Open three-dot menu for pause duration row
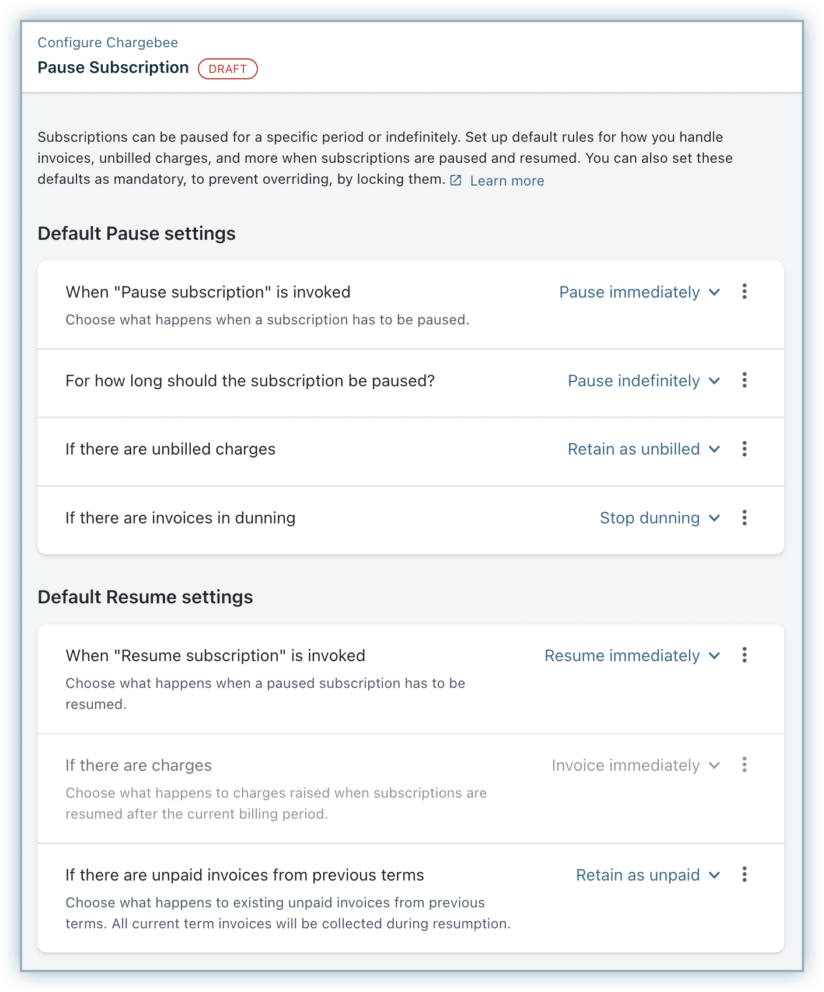The height and width of the screenshot is (992, 824). pyautogui.click(x=744, y=380)
